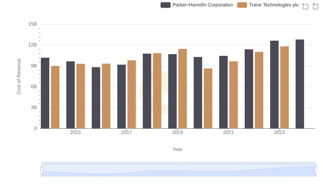Click the 2023 x-axis label
Image resolution: width=323 pixels, height=186 pixels.
(x=279, y=132)
